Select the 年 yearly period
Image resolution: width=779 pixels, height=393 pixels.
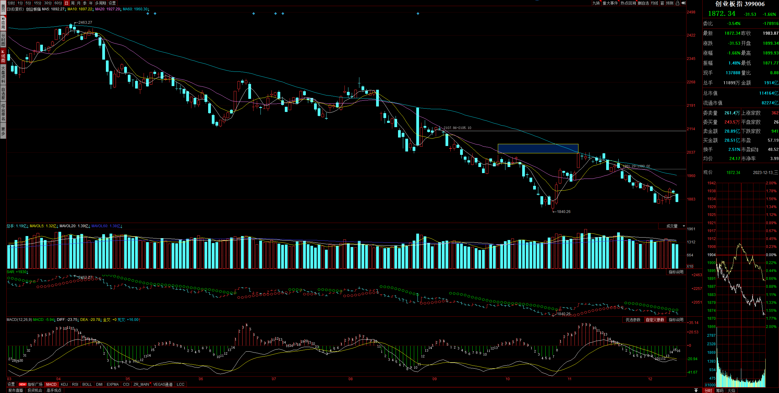[x=91, y=3]
